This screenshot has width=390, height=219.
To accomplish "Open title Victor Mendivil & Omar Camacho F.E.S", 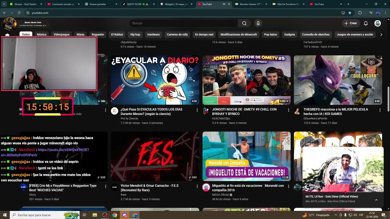I will [x=150, y=188].
